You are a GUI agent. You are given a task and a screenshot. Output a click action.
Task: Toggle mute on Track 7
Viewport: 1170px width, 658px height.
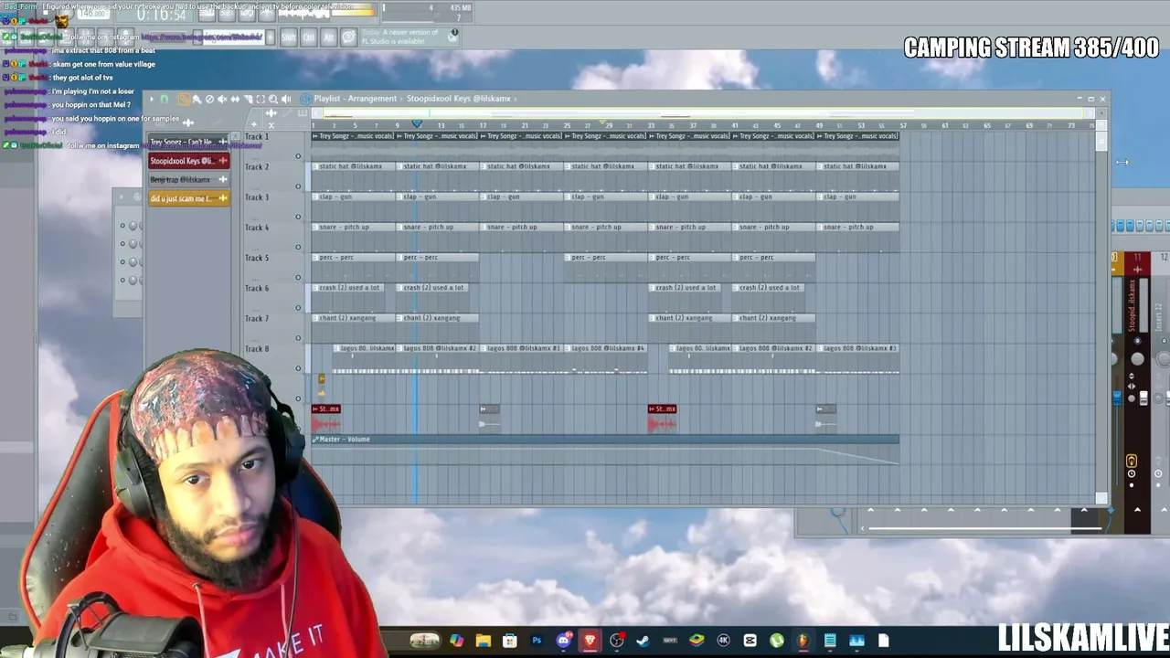298,338
